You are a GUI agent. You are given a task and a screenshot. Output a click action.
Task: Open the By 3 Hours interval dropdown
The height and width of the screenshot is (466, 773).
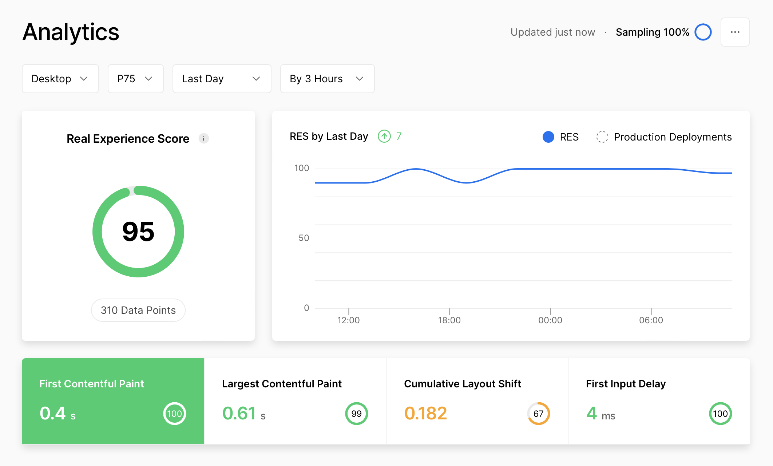click(x=326, y=78)
